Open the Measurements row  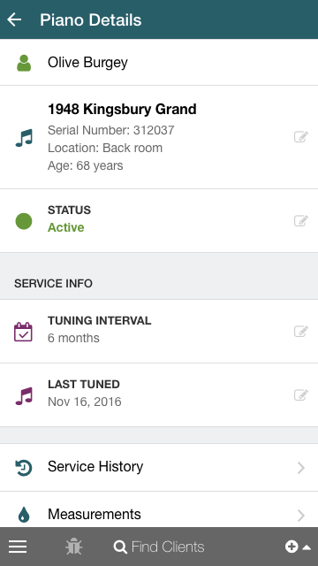(x=159, y=509)
